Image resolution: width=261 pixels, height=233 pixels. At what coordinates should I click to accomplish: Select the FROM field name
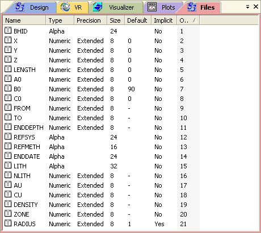tap(22, 108)
